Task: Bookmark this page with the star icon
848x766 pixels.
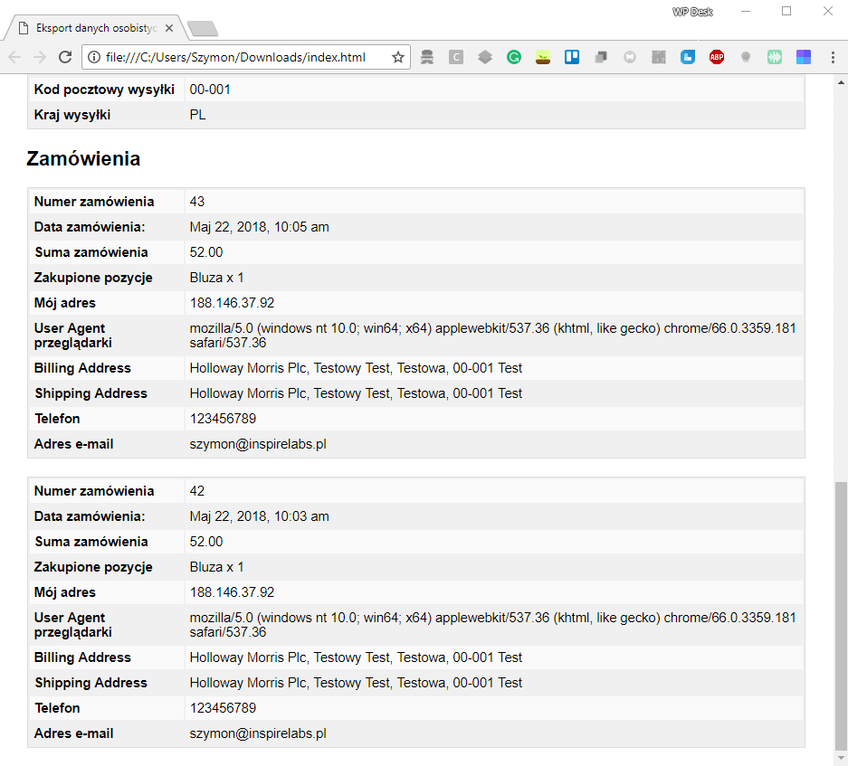Action: click(x=398, y=57)
